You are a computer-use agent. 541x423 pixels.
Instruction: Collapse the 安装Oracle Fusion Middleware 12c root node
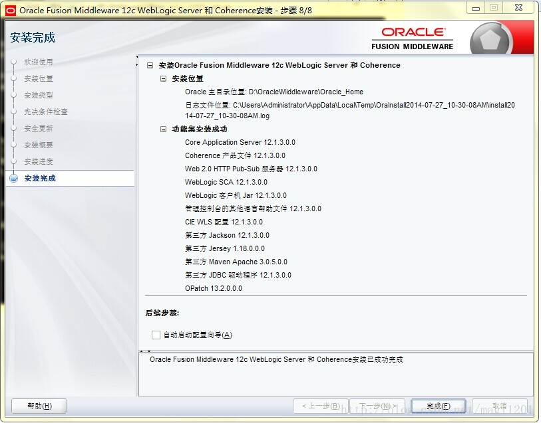pos(150,65)
